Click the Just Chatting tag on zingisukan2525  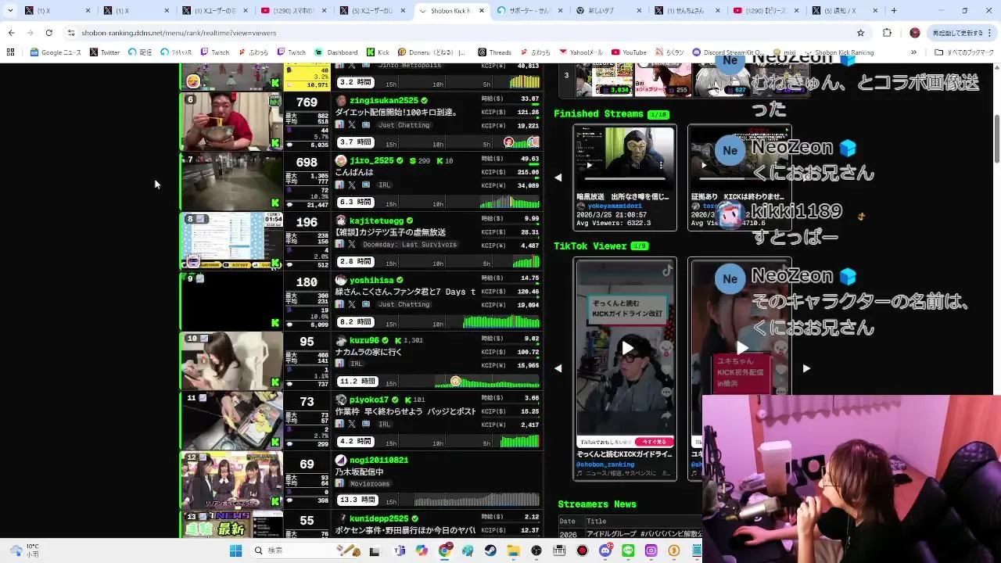404,125
